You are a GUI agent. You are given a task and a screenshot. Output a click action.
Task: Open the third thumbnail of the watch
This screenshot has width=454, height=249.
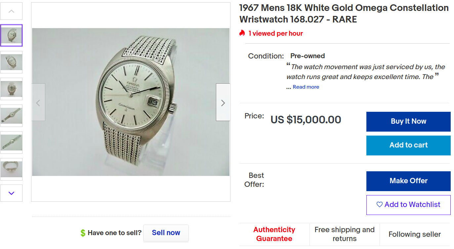click(12, 89)
